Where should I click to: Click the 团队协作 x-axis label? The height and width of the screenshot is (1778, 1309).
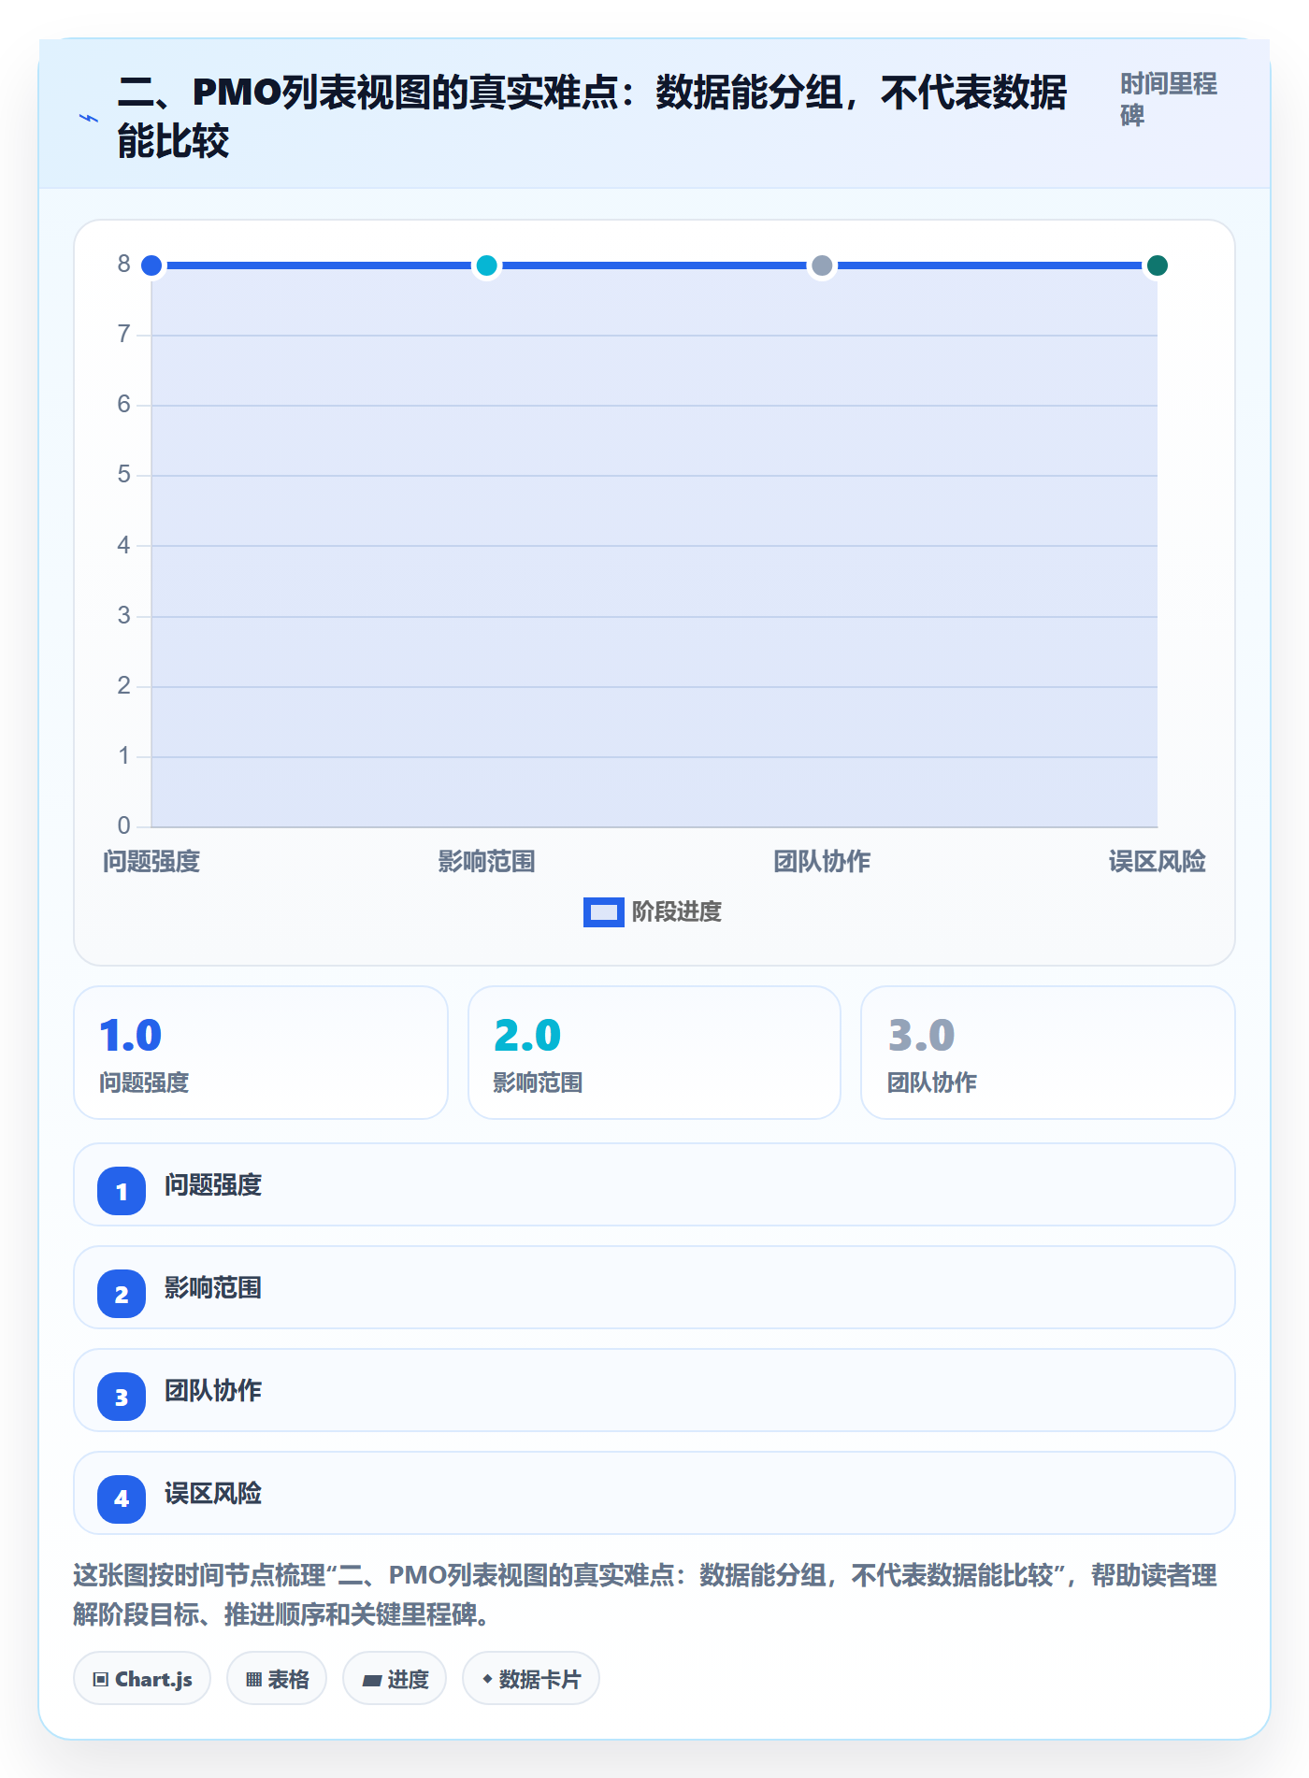point(822,861)
